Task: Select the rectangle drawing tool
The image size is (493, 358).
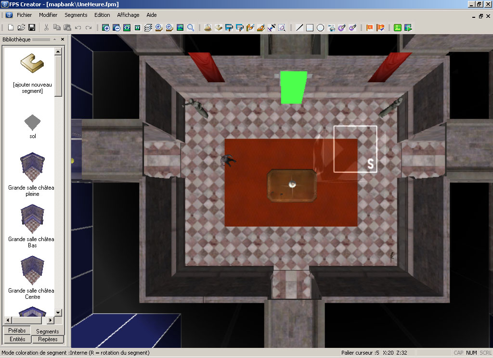Action: click(310, 27)
